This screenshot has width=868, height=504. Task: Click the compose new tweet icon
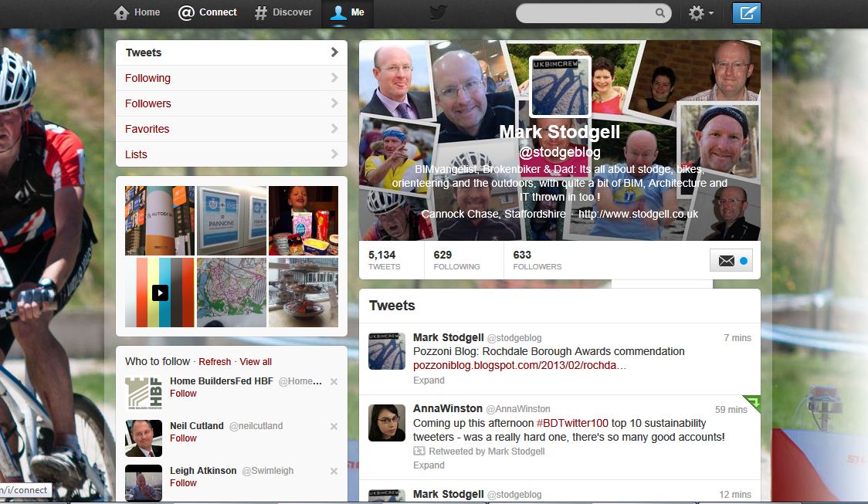click(x=746, y=13)
